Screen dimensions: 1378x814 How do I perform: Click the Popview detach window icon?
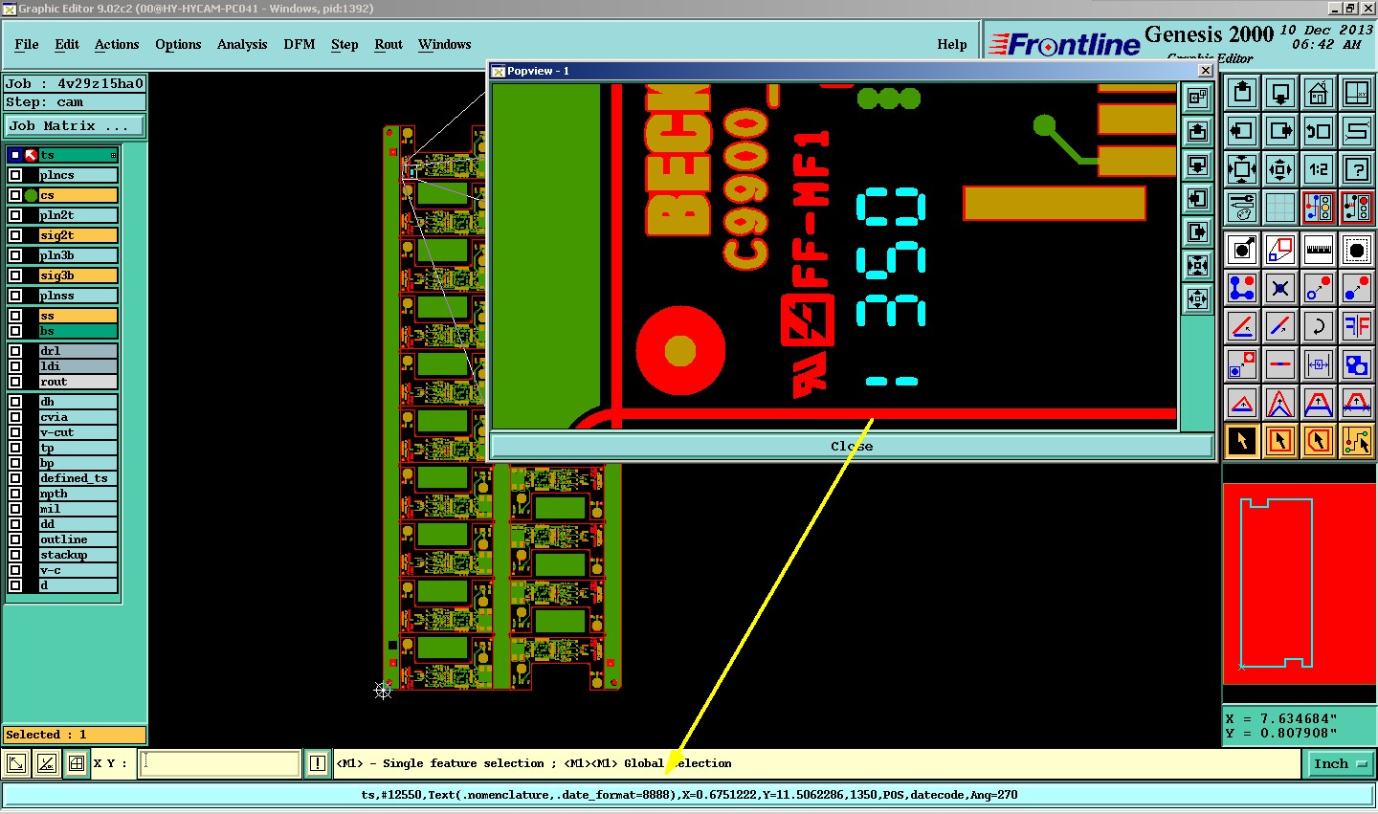click(1197, 98)
